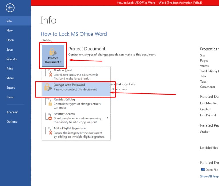
Task: Click the Show All Properties link
Action: 209,177
